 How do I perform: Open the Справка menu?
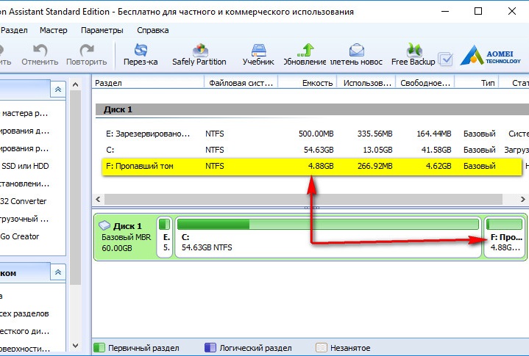coord(153,30)
